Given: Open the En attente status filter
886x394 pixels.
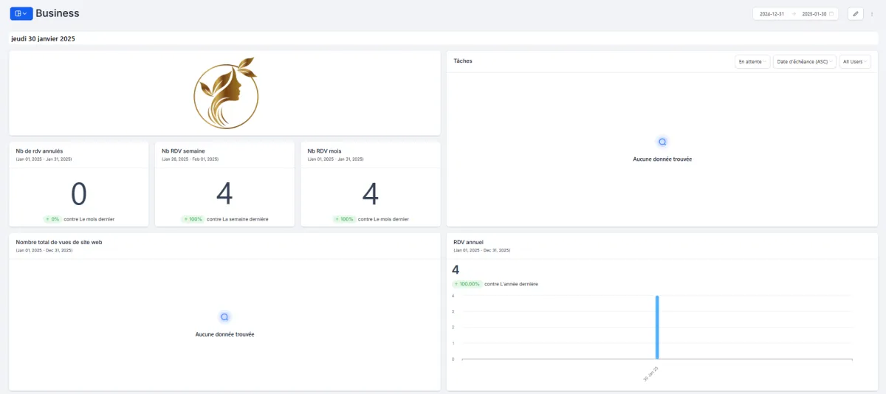Looking at the screenshot, I should click(752, 62).
